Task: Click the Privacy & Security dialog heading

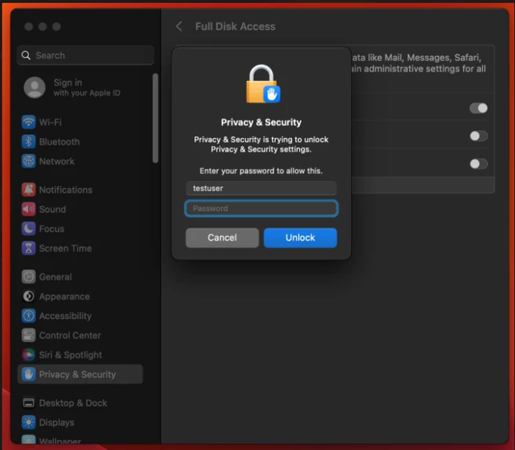Action: [x=261, y=122]
